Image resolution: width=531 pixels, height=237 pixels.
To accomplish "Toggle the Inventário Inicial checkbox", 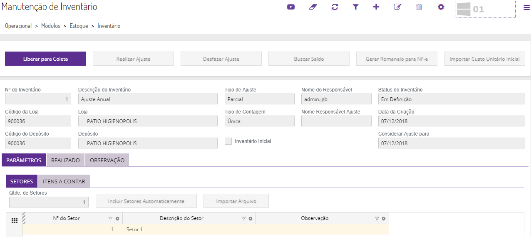I will click(228, 141).
